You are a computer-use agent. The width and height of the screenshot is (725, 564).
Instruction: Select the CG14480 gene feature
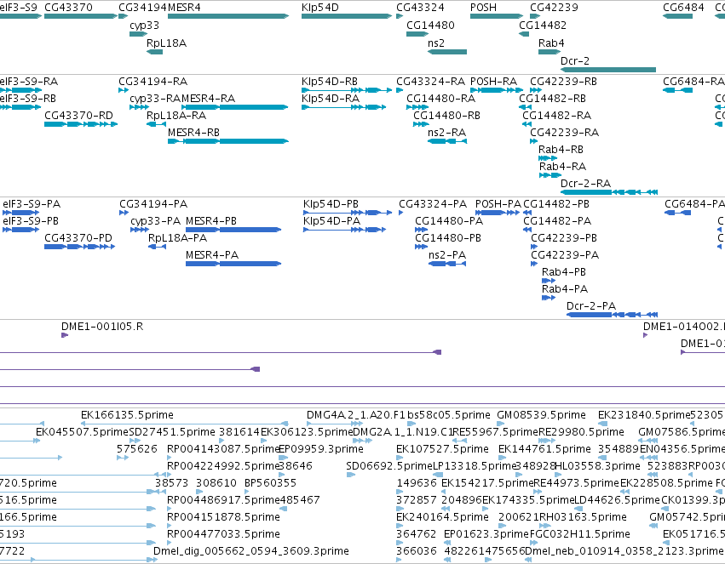(417, 34)
